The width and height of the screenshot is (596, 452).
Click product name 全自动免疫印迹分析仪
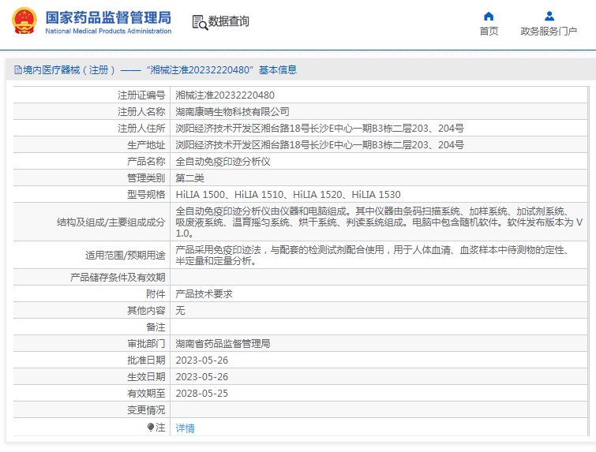point(223,161)
